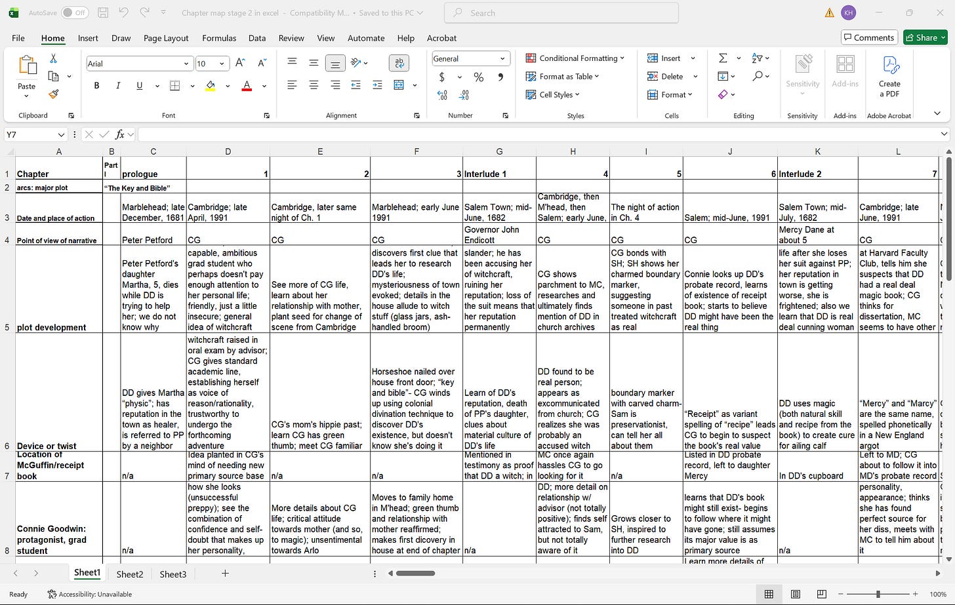Decrease font size with smaller A icon

(x=262, y=63)
